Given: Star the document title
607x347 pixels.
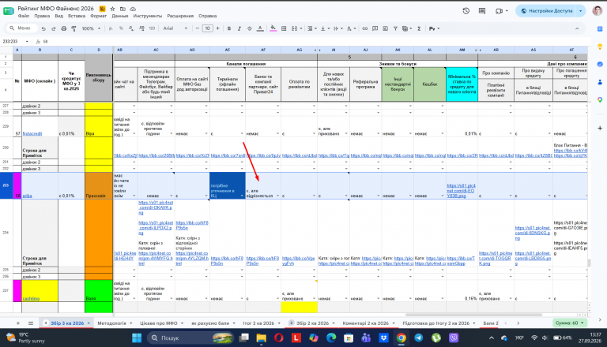Looking at the screenshot, I should tap(112, 9).
